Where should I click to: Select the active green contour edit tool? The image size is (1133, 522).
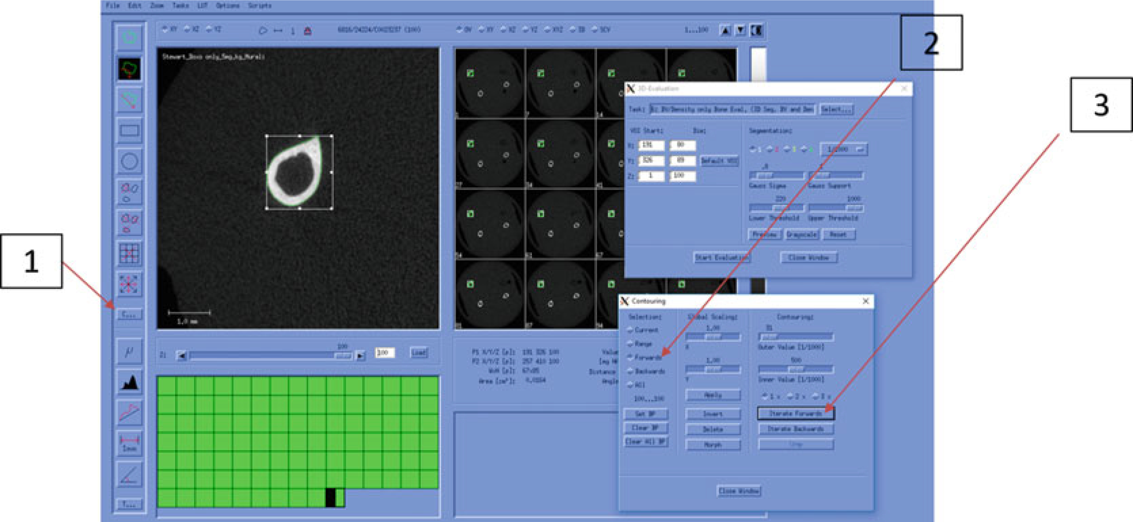pos(129,69)
